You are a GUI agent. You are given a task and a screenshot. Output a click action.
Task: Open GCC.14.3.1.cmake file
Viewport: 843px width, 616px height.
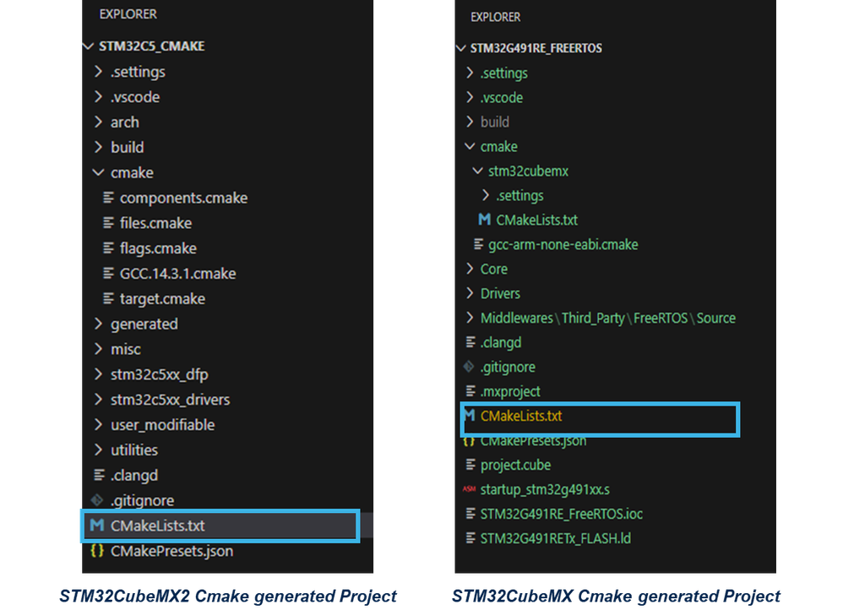click(x=178, y=273)
